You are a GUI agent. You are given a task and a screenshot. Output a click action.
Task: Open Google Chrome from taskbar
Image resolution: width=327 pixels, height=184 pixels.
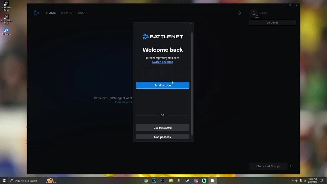point(146,181)
